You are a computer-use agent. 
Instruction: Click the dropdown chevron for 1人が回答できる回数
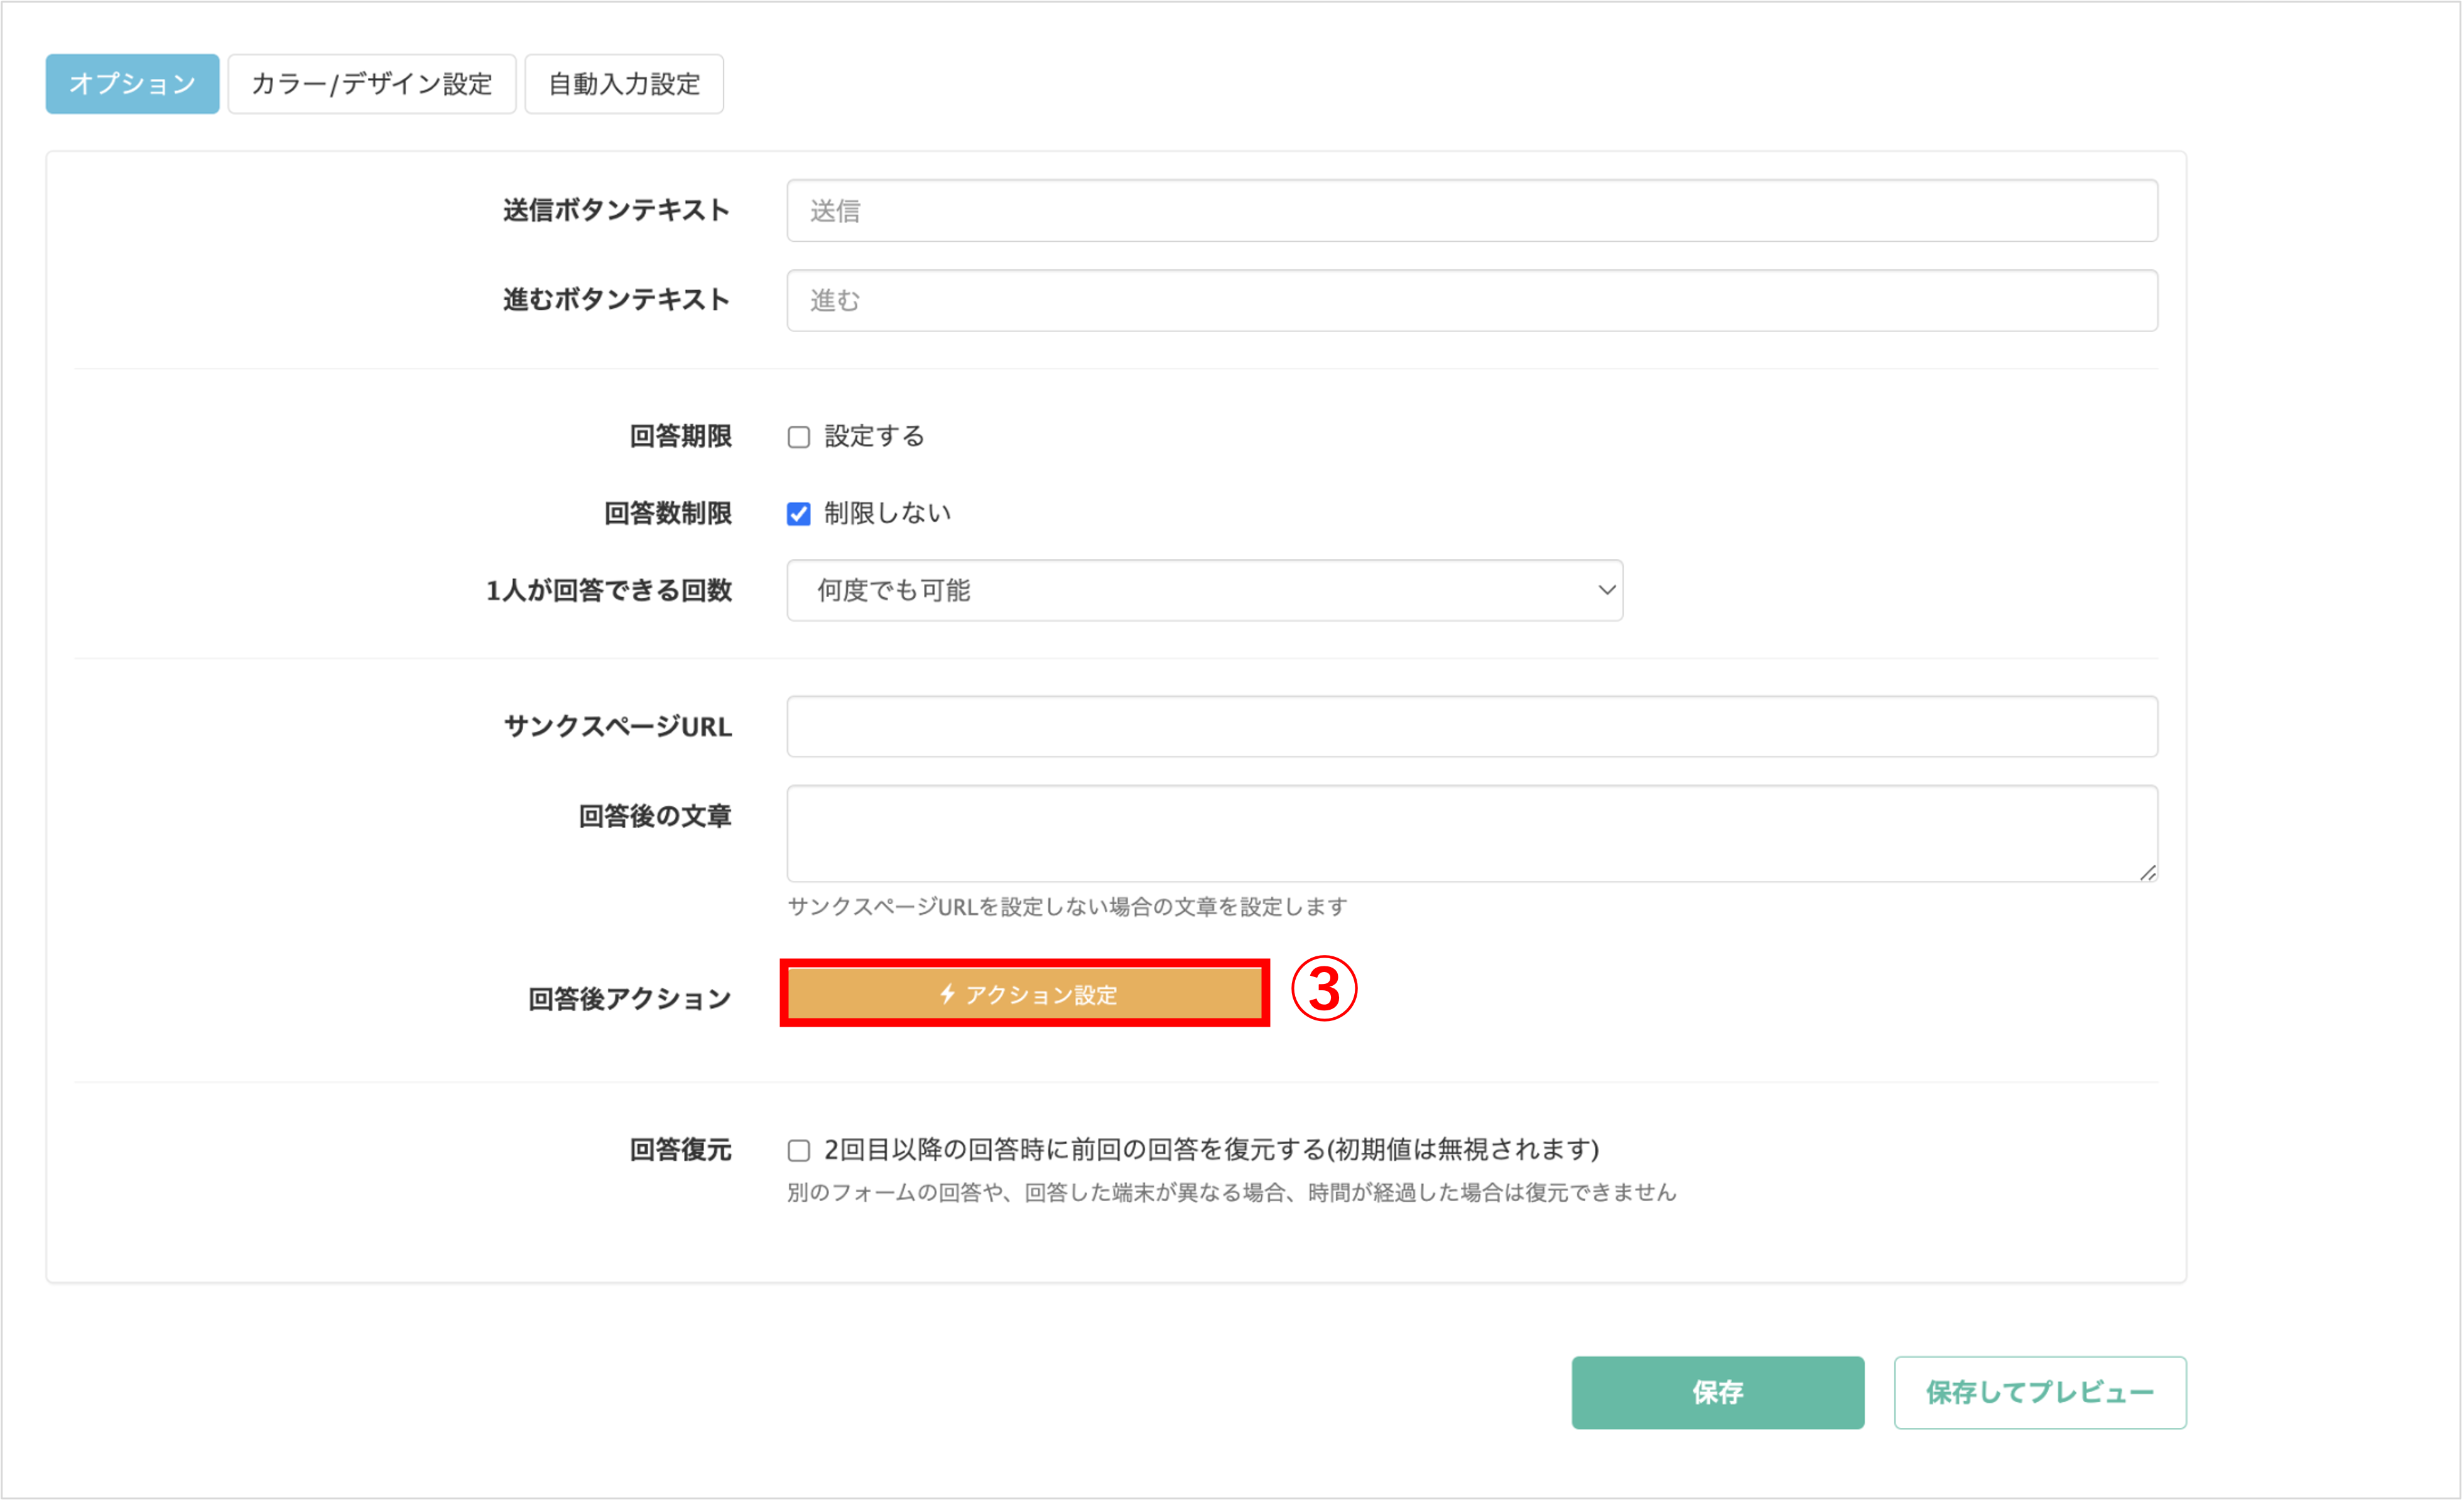(x=1606, y=591)
